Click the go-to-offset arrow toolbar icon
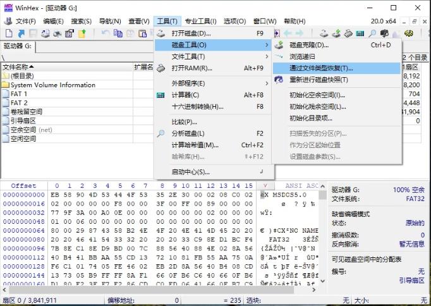Image resolution: width=431 pixels, height=306 pixels. coord(277,34)
